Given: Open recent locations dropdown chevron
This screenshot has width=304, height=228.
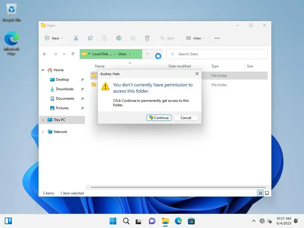Looking at the screenshot, I should click(64, 54).
